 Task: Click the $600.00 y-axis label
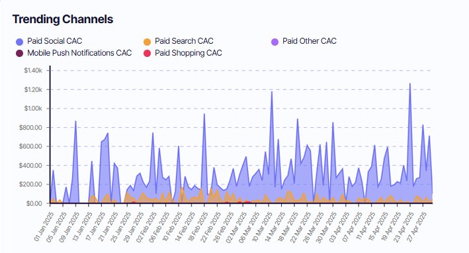[x=30, y=146]
